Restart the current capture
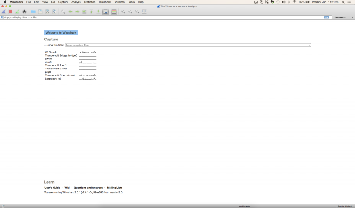The image size is (355, 208). pos(18,12)
